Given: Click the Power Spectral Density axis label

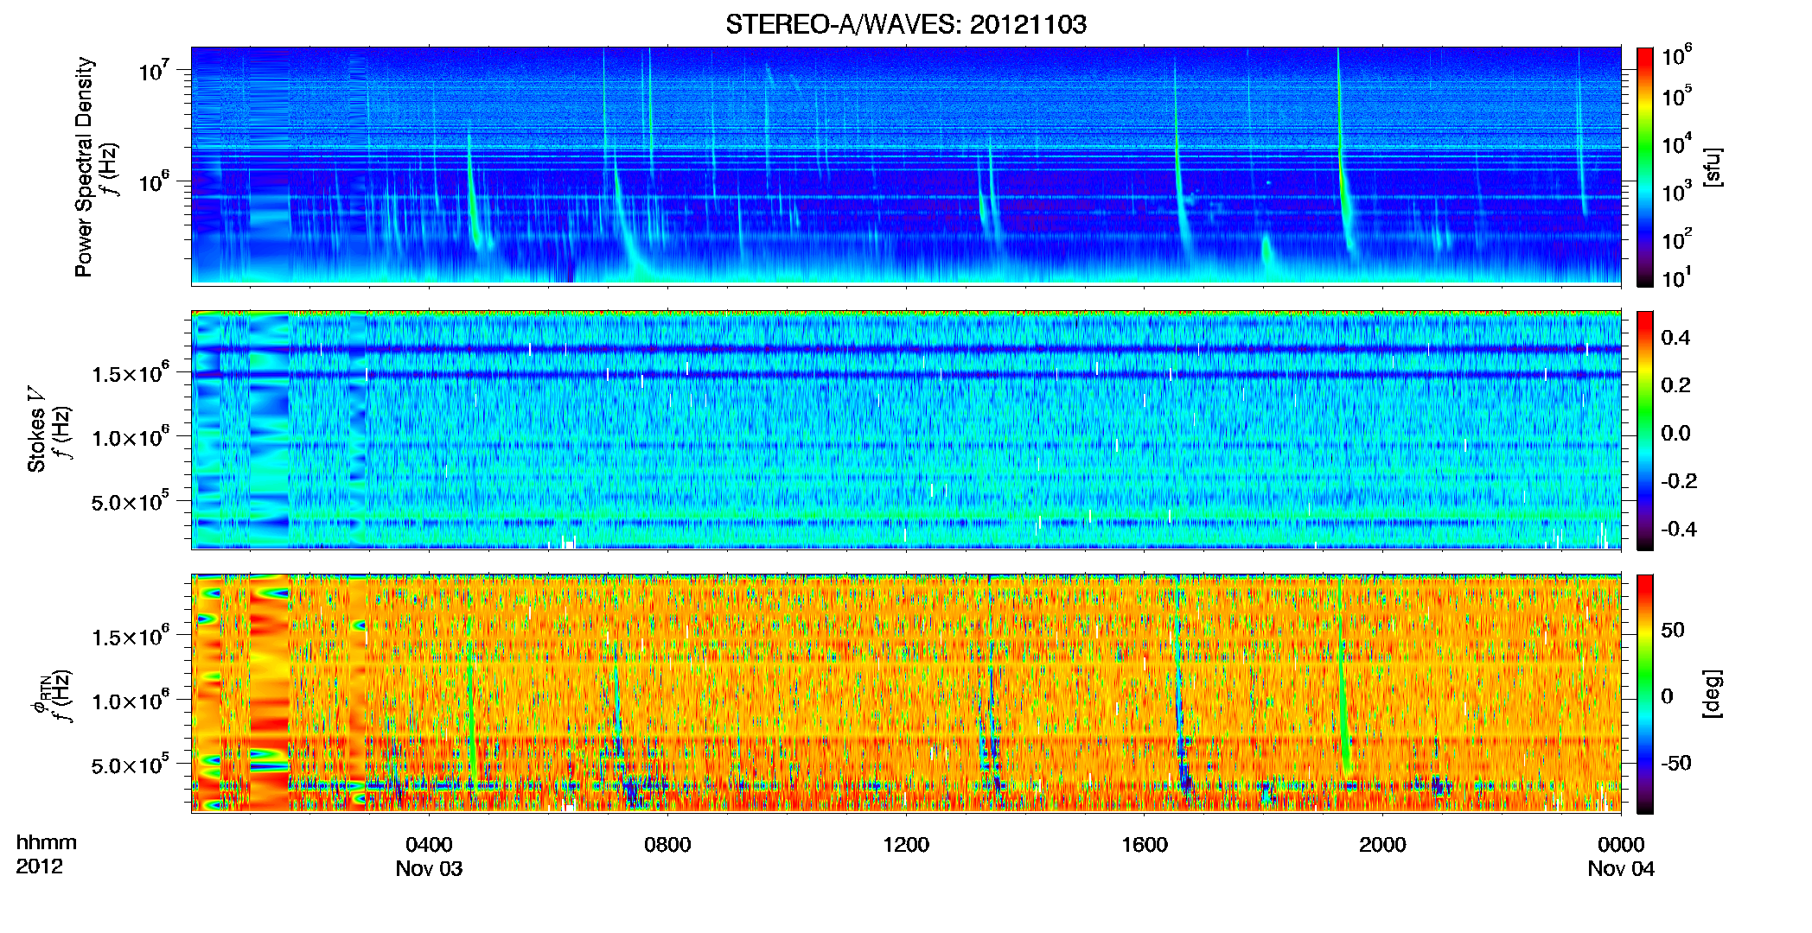Looking at the screenshot, I should [x=84, y=167].
